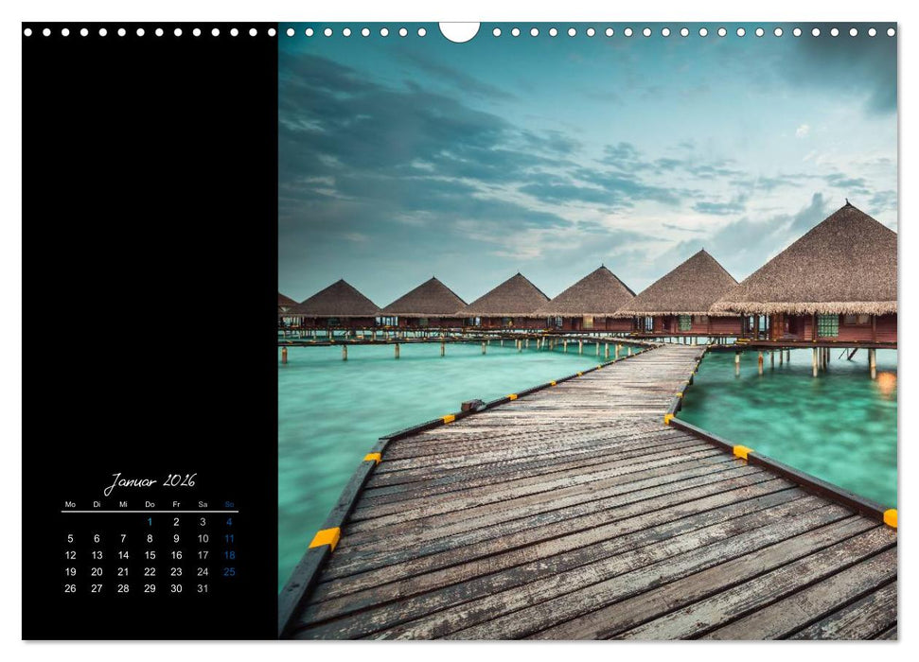The height and width of the screenshot is (662, 919).
Task: Select the Mo weekday header
Action: point(69,504)
